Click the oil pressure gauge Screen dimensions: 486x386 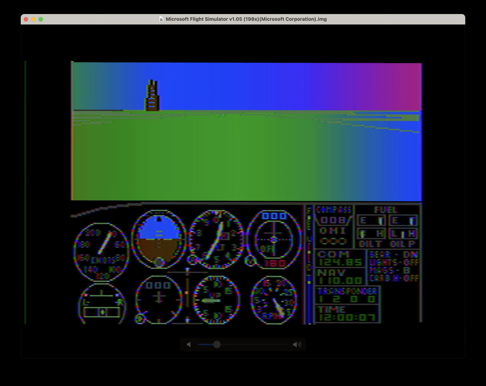[x=403, y=233]
